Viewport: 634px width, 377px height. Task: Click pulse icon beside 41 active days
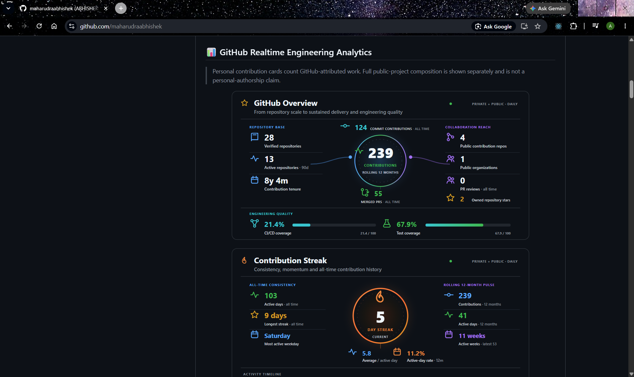449,314
